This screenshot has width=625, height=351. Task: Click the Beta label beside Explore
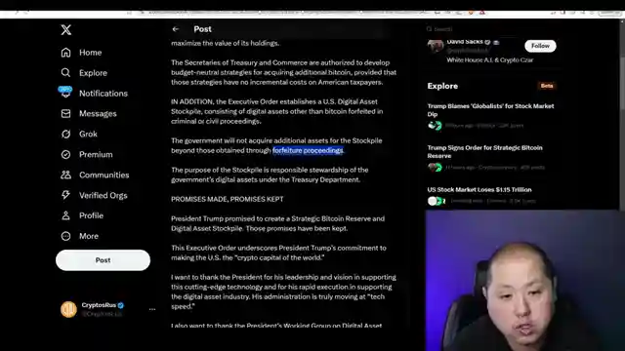[547, 86]
